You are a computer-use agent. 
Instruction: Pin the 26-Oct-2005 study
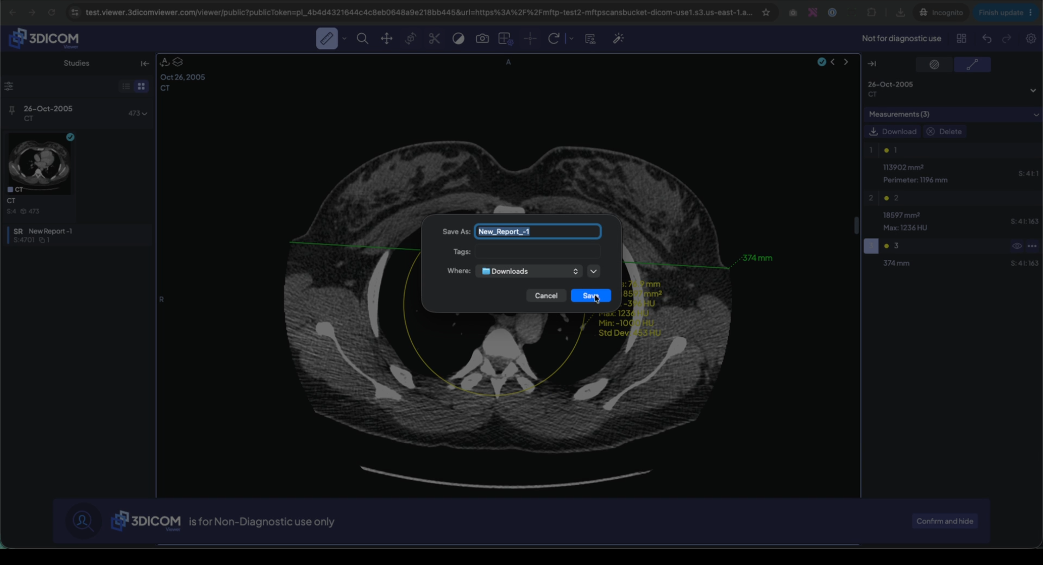coord(11,111)
